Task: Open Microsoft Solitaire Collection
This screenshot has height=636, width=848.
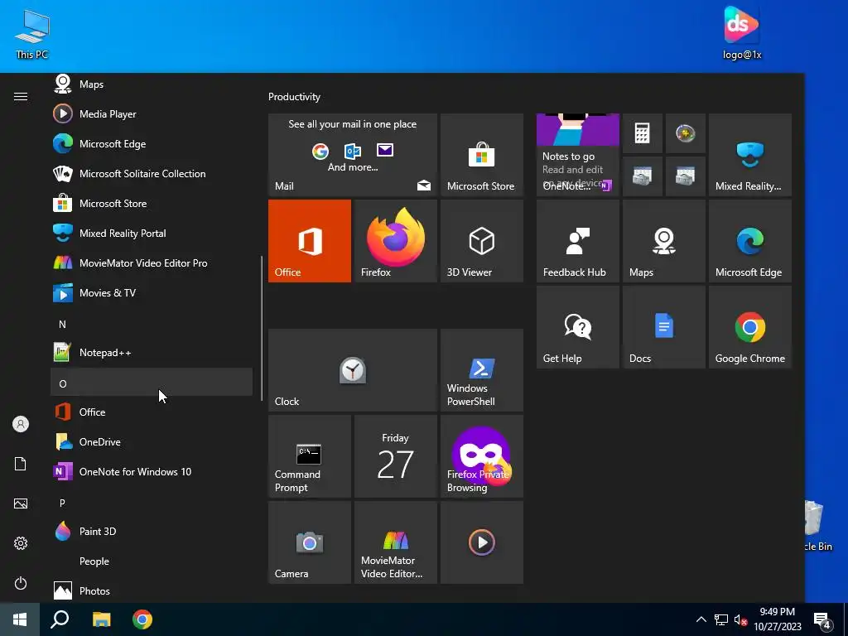Action: (152, 174)
